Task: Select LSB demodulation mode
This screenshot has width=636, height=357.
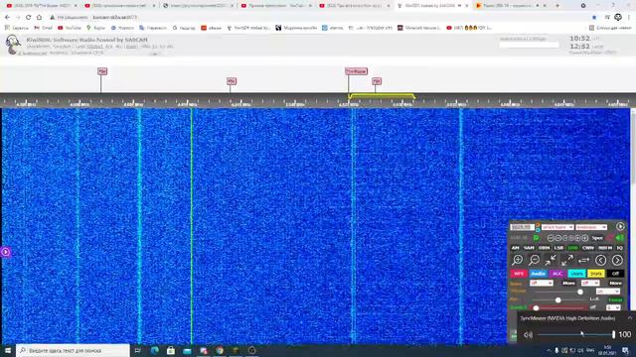Action: 558,248
